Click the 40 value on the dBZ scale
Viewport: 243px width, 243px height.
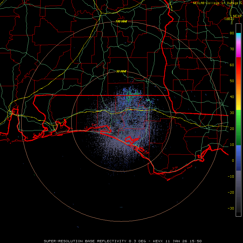click(232, 97)
